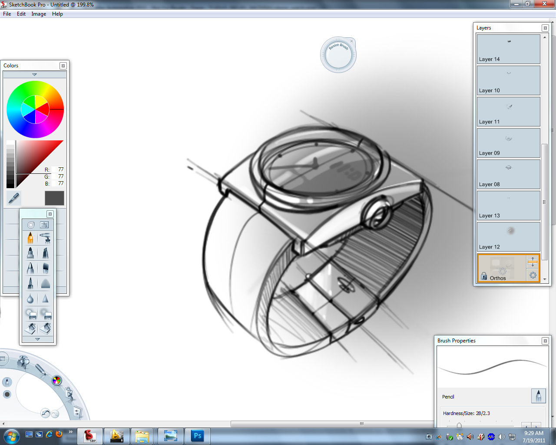Select the Flood Fill bucket tool

click(30, 328)
